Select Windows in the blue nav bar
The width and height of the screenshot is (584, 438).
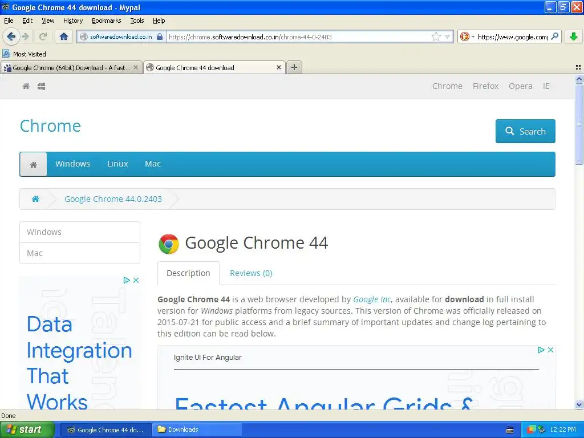click(72, 164)
